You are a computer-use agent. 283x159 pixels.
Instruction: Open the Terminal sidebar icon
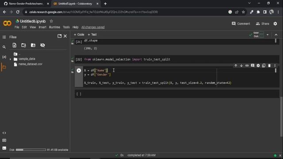click(4, 148)
